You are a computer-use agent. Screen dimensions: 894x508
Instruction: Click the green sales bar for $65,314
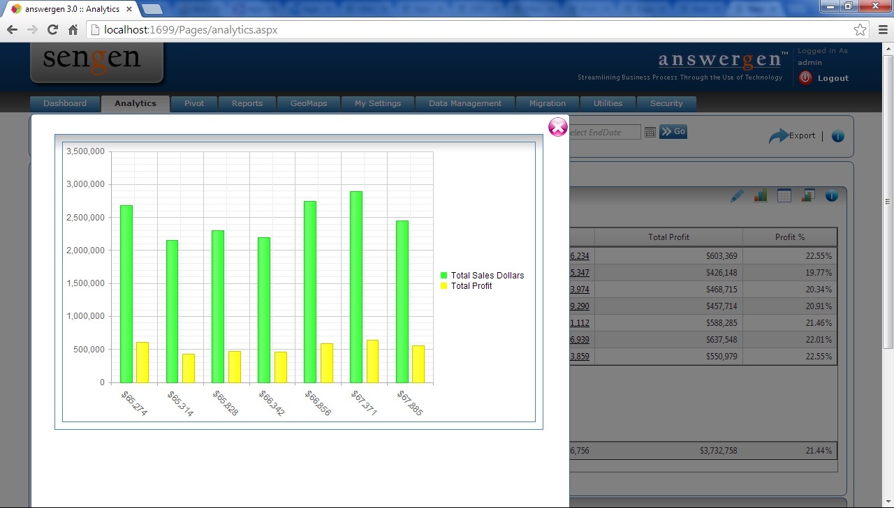(172, 311)
